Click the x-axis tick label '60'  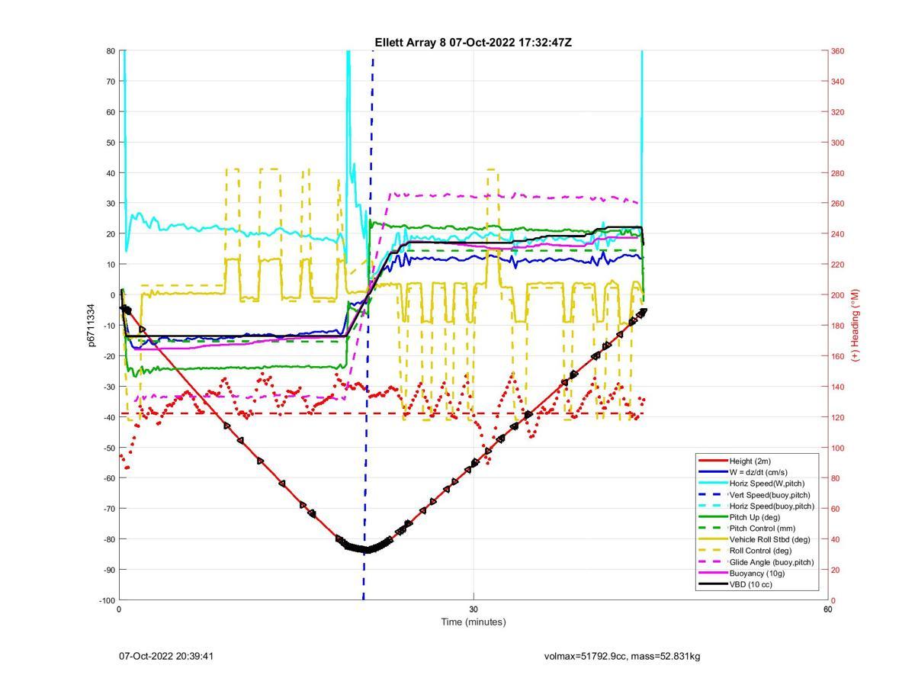click(x=827, y=609)
